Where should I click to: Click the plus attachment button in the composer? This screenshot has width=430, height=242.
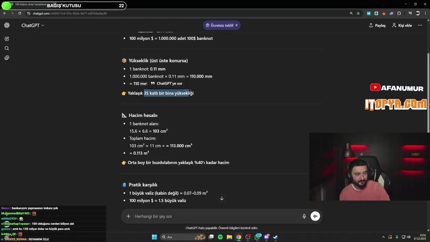pos(128,216)
